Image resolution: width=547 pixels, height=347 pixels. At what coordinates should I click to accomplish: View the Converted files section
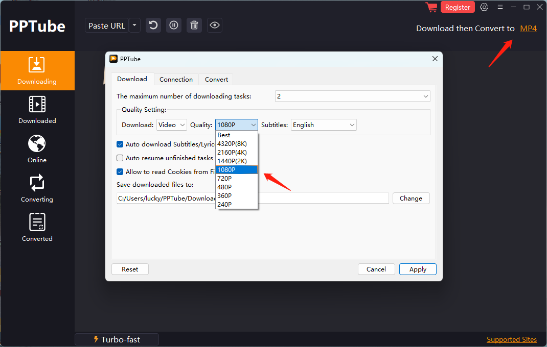37,227
